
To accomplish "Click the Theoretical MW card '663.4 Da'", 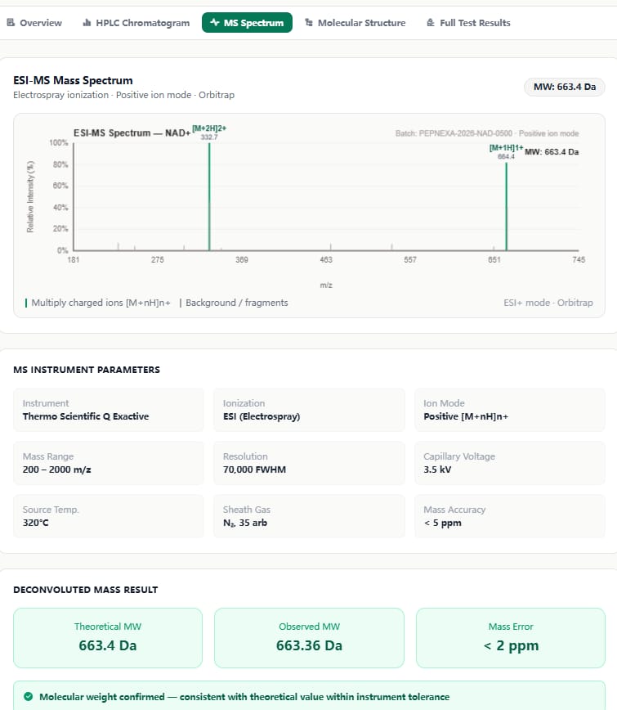I will [x=108, y=637].
